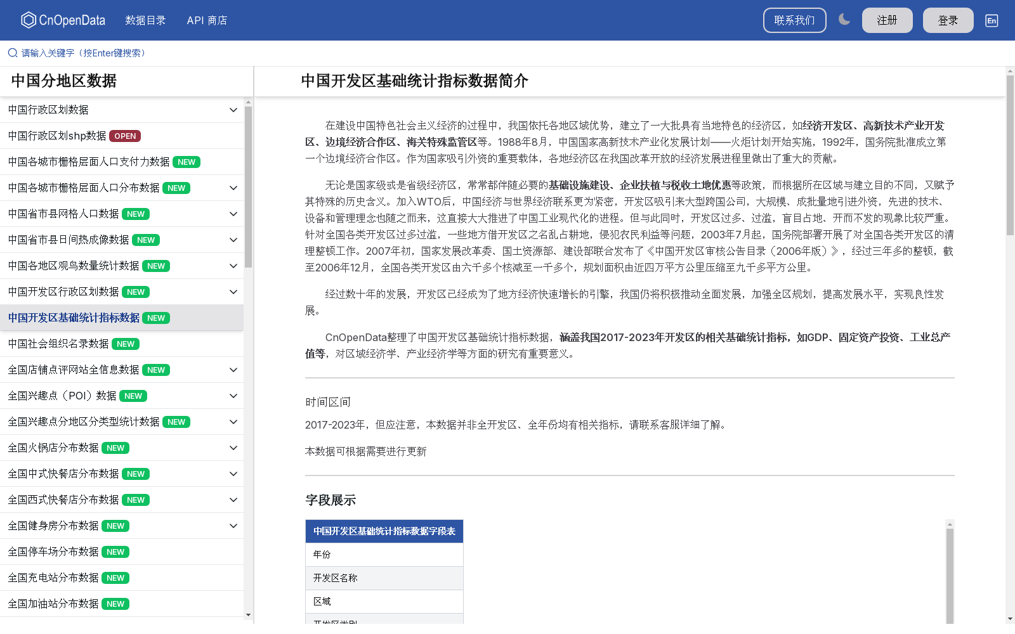1015x634 pixels.
Task: Click sidebar scrollbar down arrow
Action: pos(248,615)
